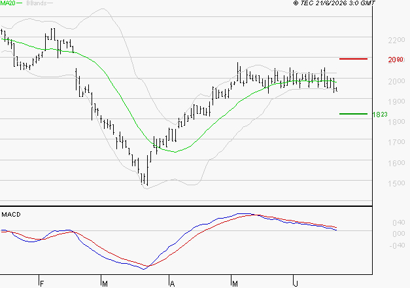Screen dimensions: 410x288
Task: Click the MACD 000 axis label
Action: (x=399, y=234)
